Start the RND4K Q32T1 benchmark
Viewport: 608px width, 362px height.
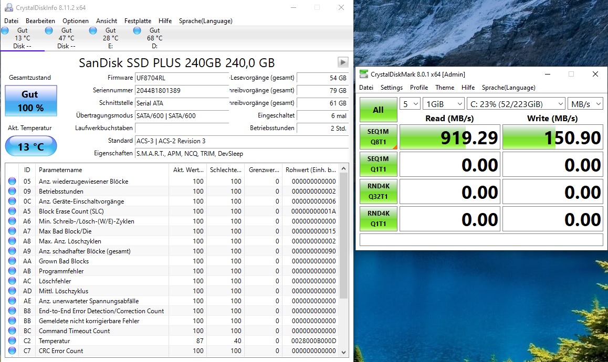(x=378, y=191)
